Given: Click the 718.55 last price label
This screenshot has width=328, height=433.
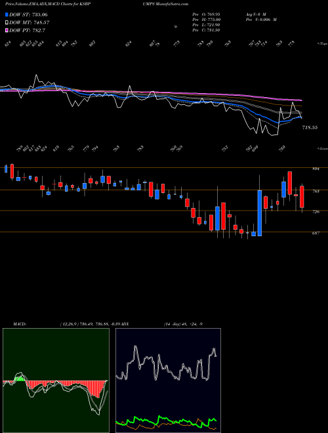Looking at the screenshot, I should 310,127.
